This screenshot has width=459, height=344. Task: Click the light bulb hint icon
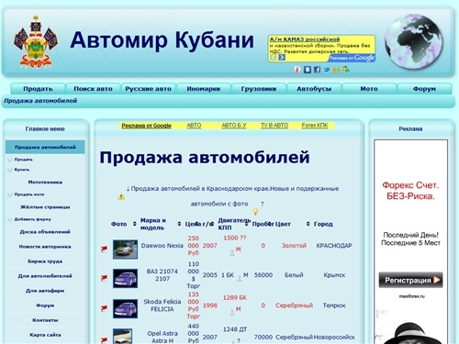click(255, 212)
